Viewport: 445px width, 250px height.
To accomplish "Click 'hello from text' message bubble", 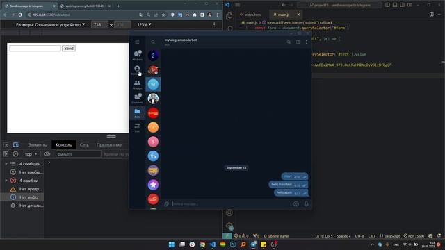I will (289, 185).
